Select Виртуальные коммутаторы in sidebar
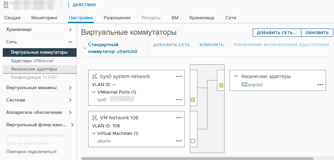The height and width of the screenshot is (160, 334). tap(39, 52)
